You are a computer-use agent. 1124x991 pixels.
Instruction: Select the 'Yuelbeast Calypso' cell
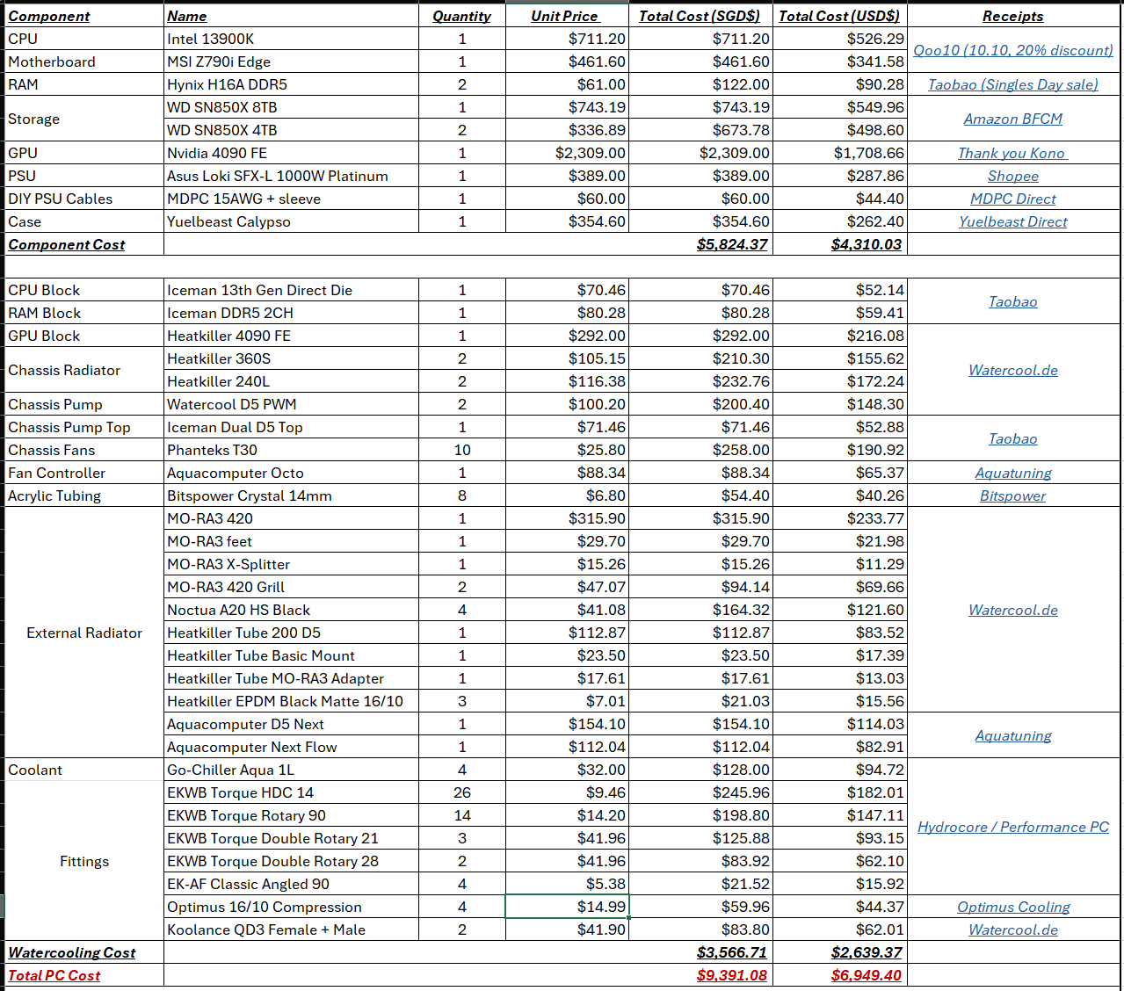[291, 221]
